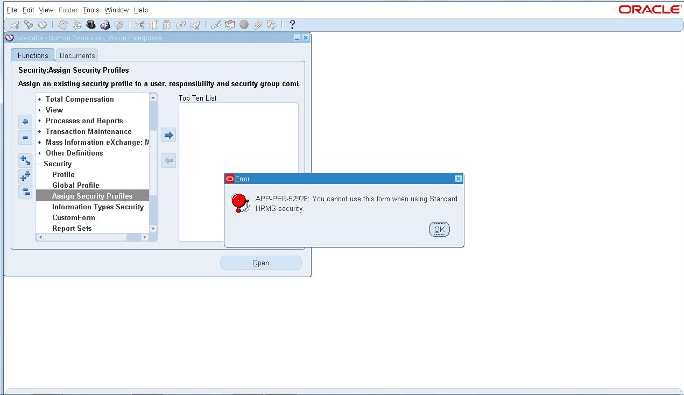
Task: Select Global Profile in the function list
Action: click(75, 185)
